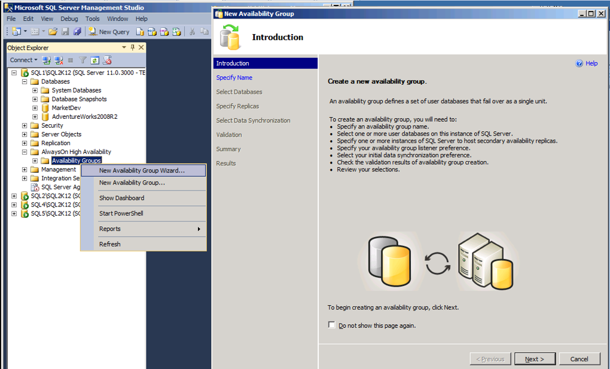This screenshot has width=610, height=369.
Task: Click the Next button
Action: point(535,359)
